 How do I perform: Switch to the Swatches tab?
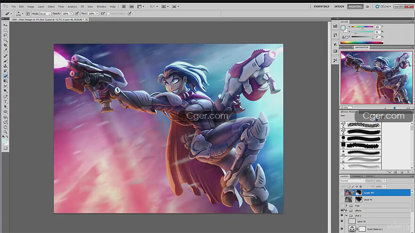[346, 47]
